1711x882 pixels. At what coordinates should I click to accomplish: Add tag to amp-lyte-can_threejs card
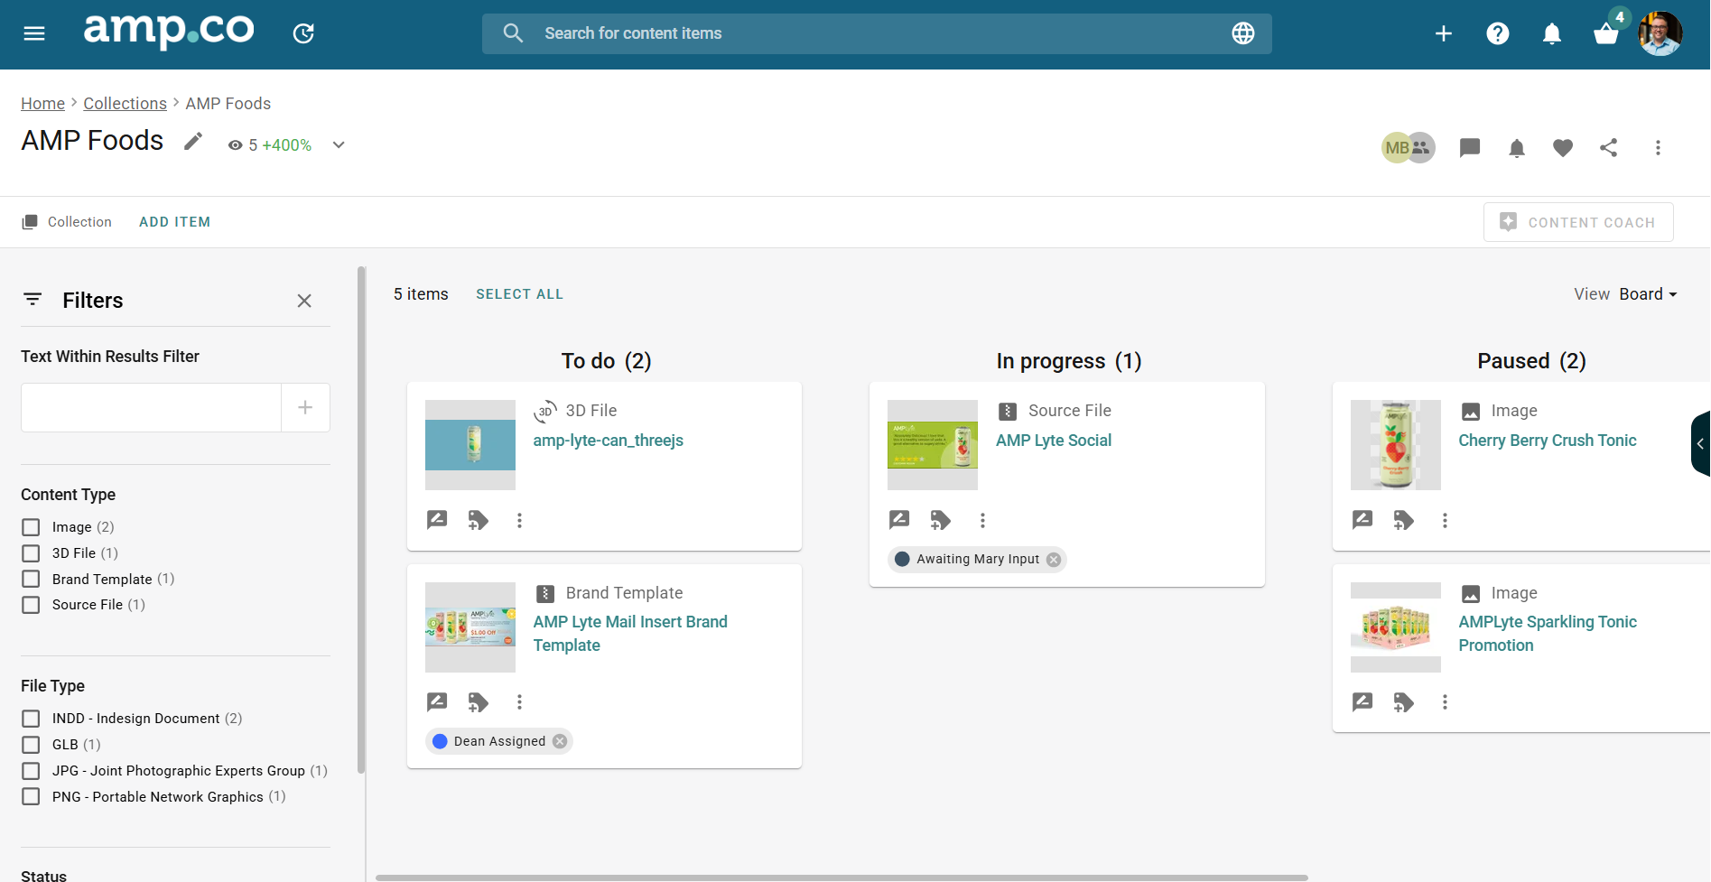(479, 520)
